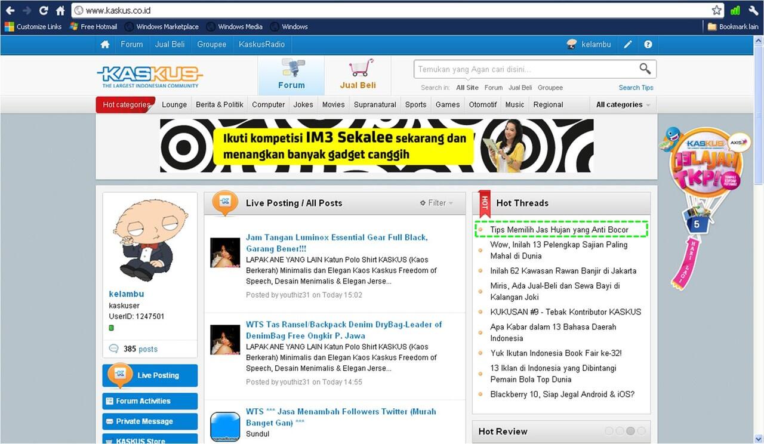The width and height of the screenshot is (764, 444).
Task: Open Inilah 62 Kawasan Rawan Banjir thread
Action: (x=563, y=271)
